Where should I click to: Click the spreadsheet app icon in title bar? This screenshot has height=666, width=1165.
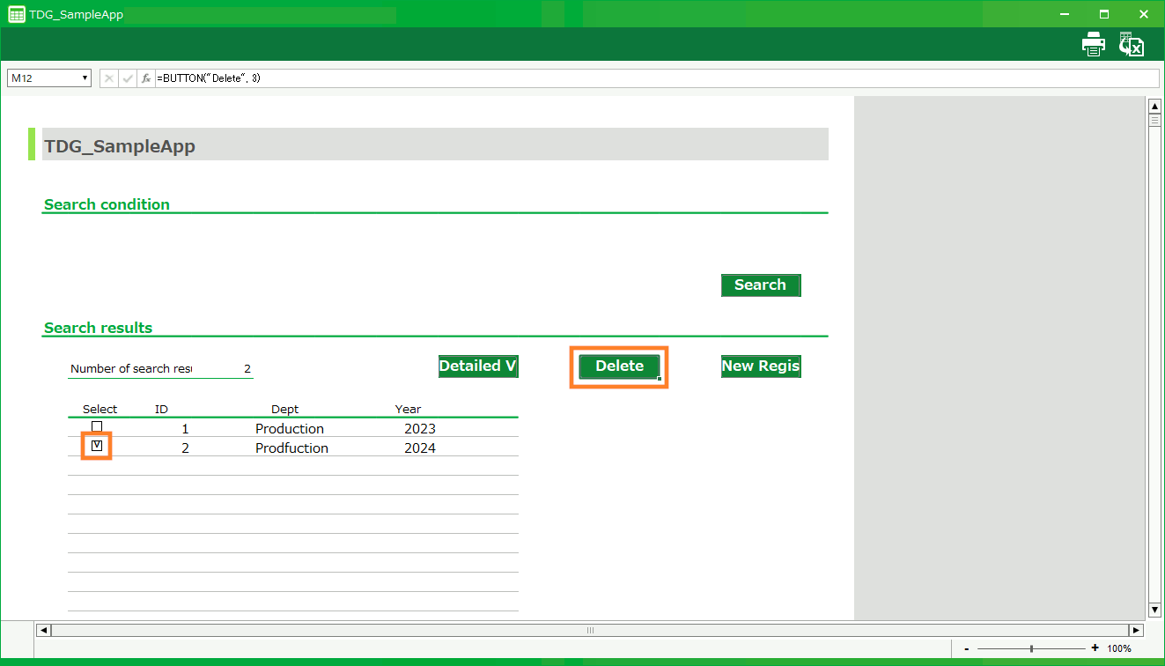[16, 14]
